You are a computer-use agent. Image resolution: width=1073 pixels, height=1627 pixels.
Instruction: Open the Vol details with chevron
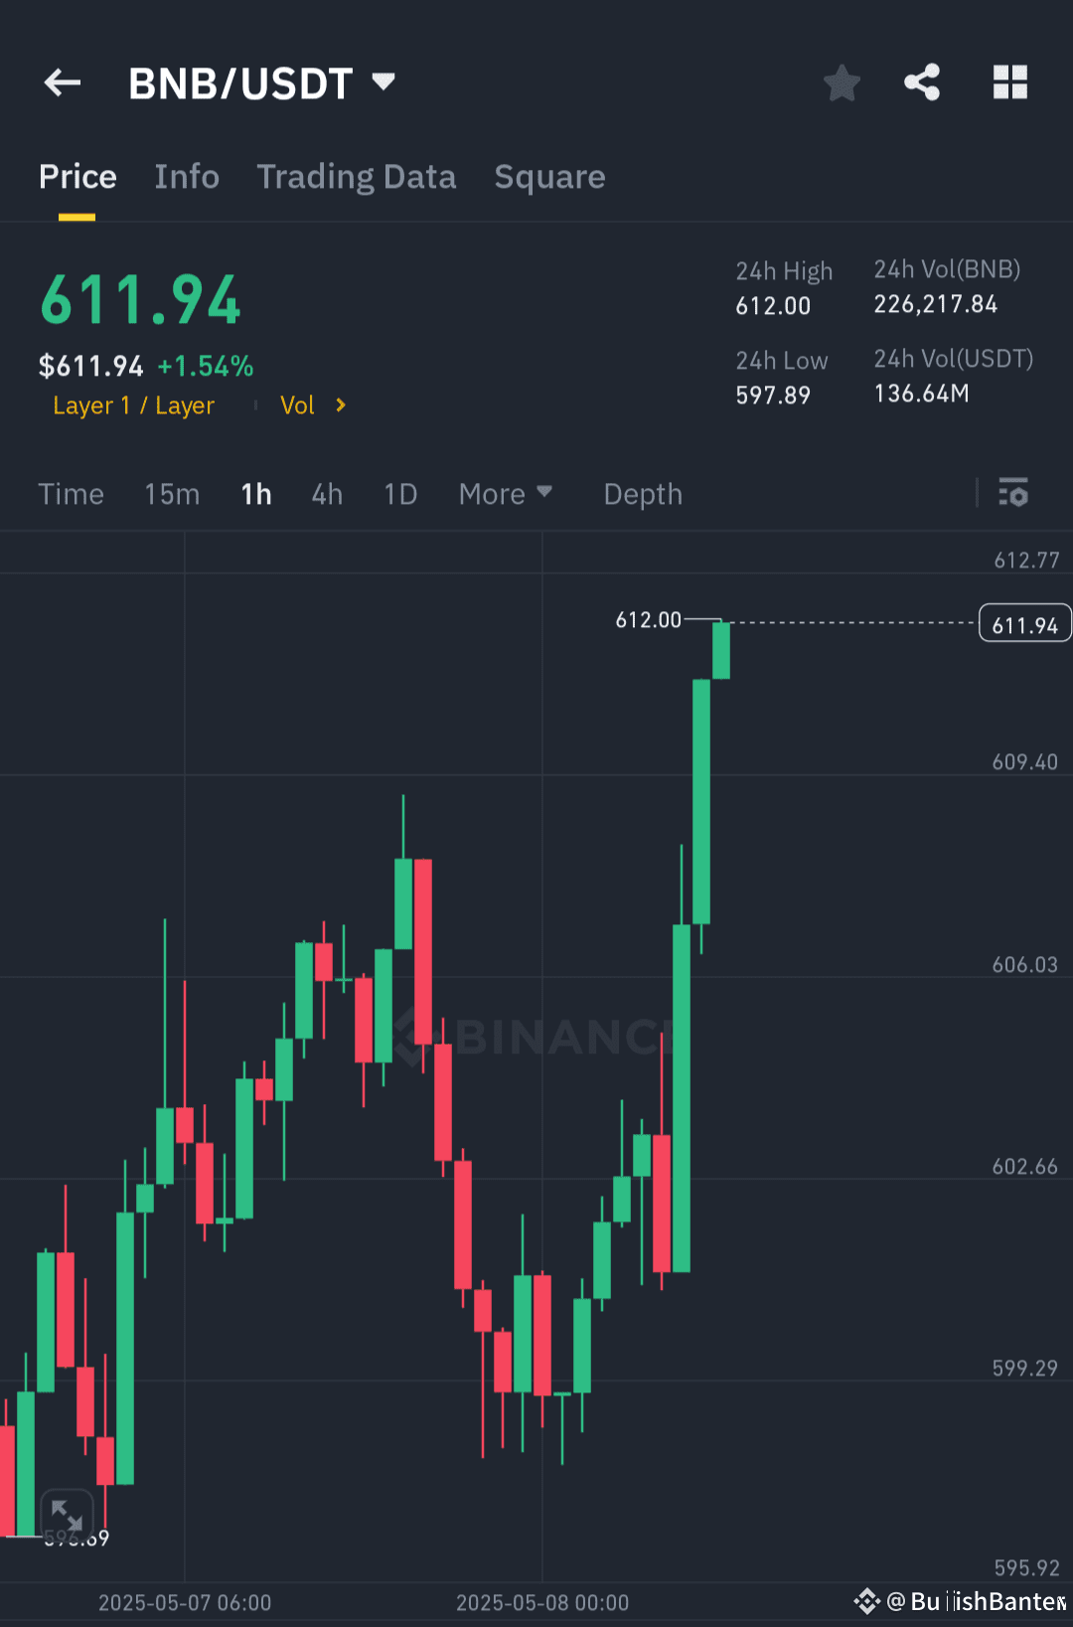point(311,405)
